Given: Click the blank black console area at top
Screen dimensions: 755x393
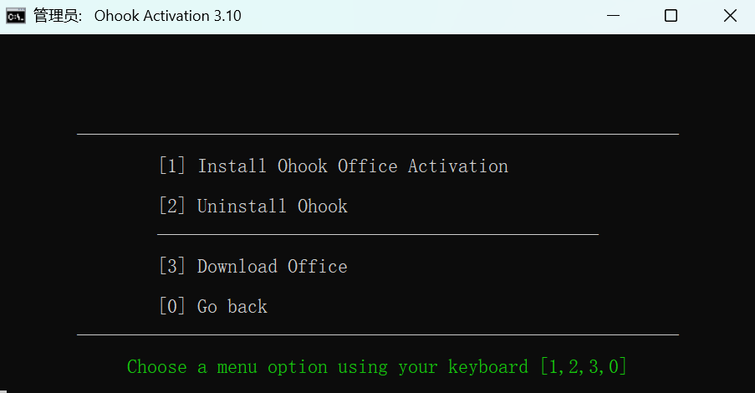Looking at the screenshot, I should coord(376,79).
